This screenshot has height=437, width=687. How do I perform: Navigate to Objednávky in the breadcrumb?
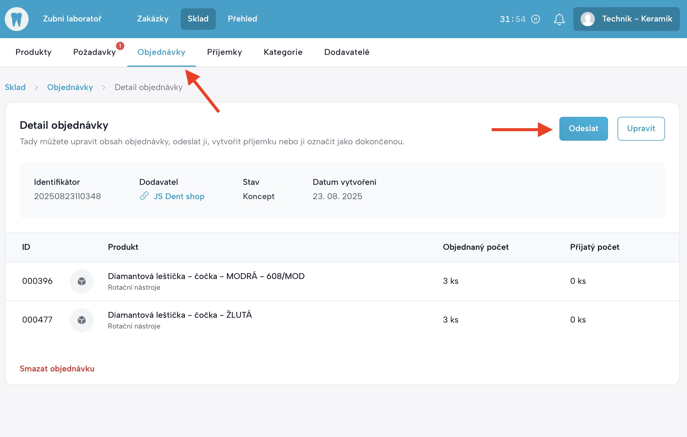click(70, 87)
